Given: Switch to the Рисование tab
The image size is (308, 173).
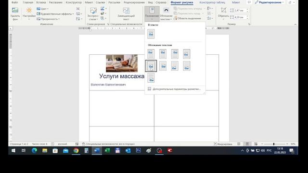Looking at the screenshot, I should pos(56,2).
